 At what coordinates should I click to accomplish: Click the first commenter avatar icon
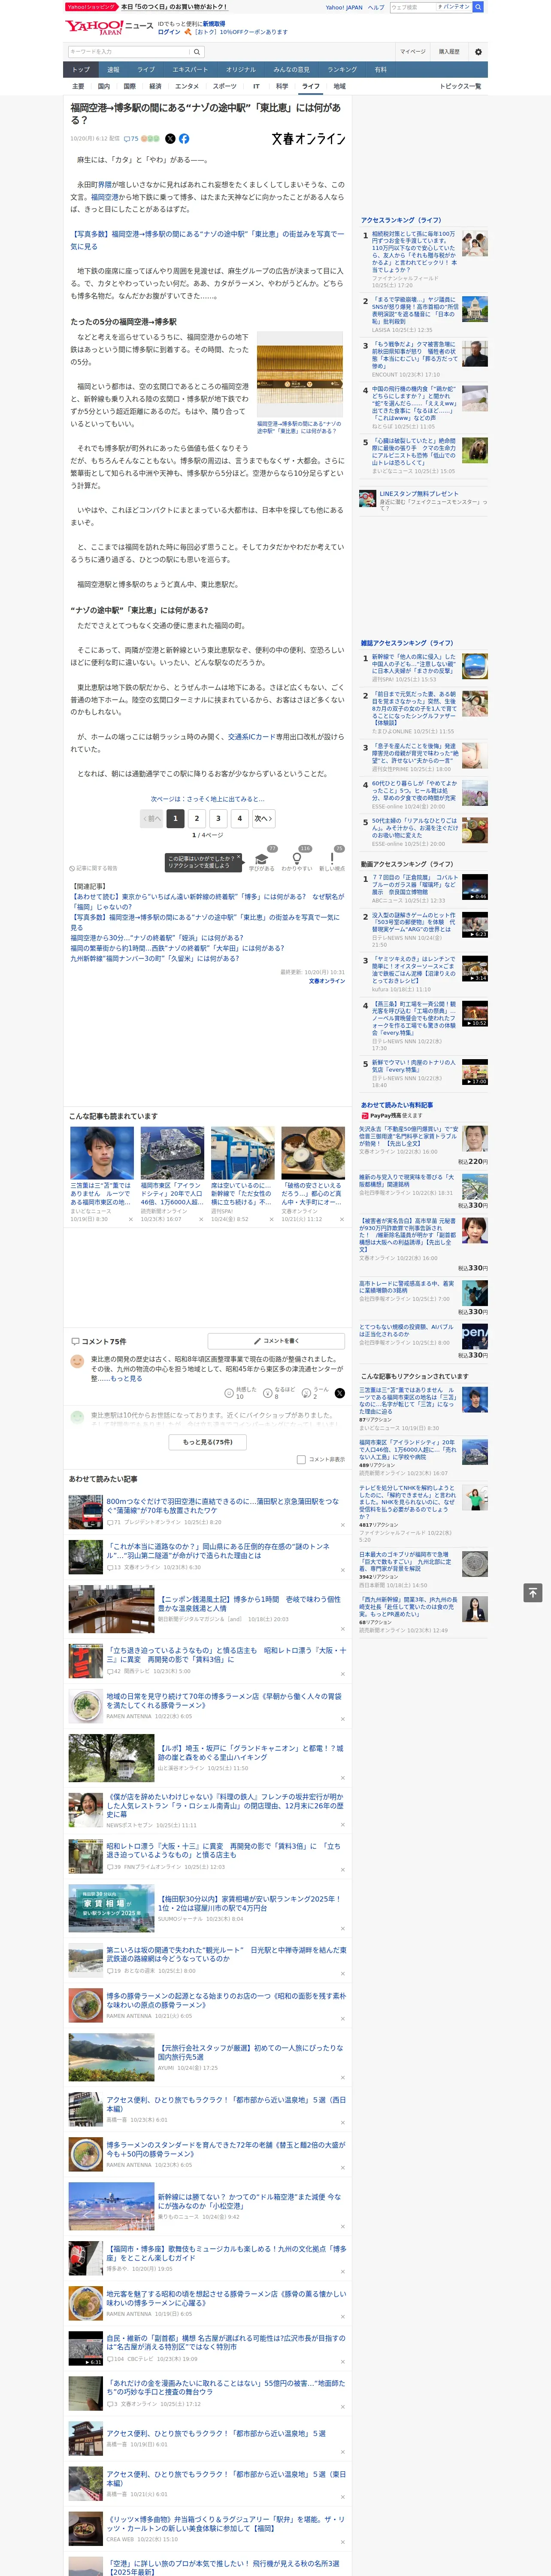click(x=77, y=1361)
